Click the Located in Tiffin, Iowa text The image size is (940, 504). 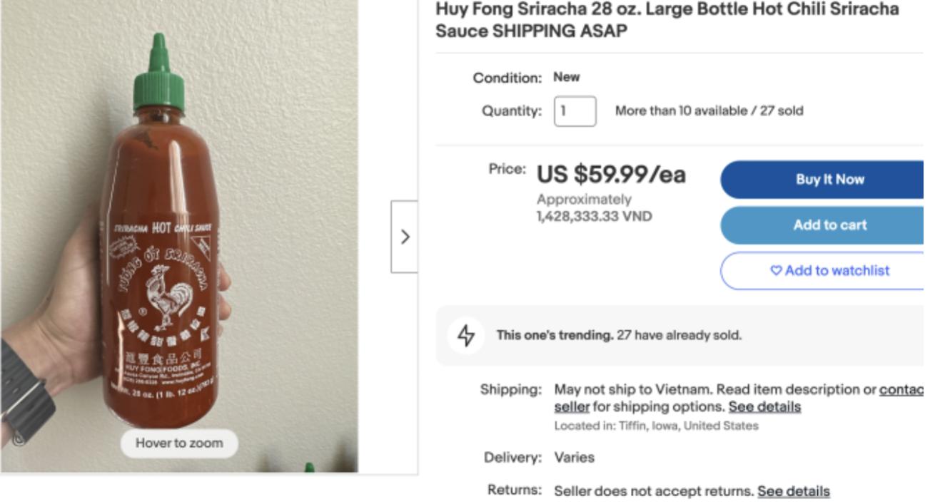point(656,426)
